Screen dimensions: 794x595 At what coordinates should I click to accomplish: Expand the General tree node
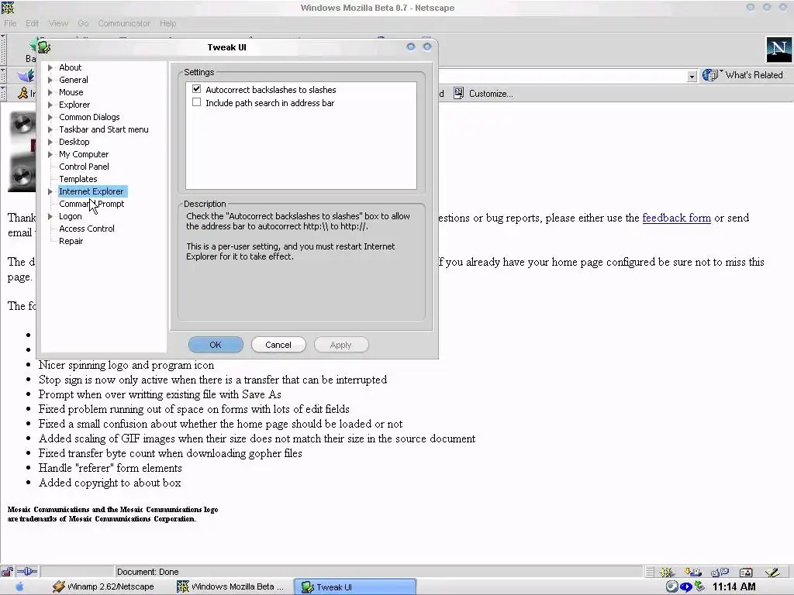click(x=50, y=80)
